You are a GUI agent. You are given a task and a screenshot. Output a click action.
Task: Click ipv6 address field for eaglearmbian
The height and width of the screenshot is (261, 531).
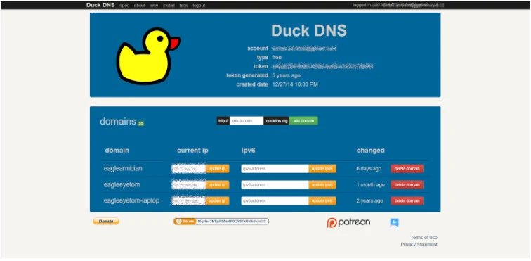(x=275, y=169)
